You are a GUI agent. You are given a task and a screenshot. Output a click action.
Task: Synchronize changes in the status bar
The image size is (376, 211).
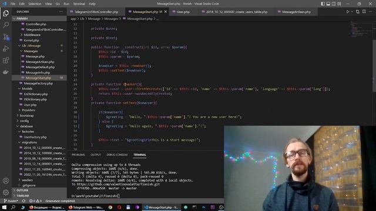(23, 201)
